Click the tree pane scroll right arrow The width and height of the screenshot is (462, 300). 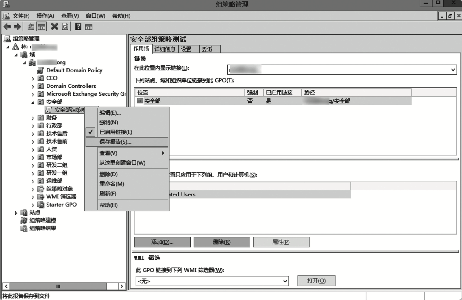122,286
